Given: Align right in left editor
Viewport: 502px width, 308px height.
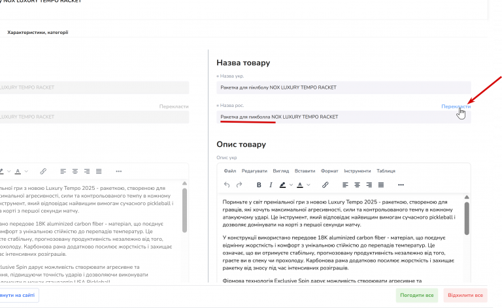Looking at the screenshot, I should click(x=87, y=171).
